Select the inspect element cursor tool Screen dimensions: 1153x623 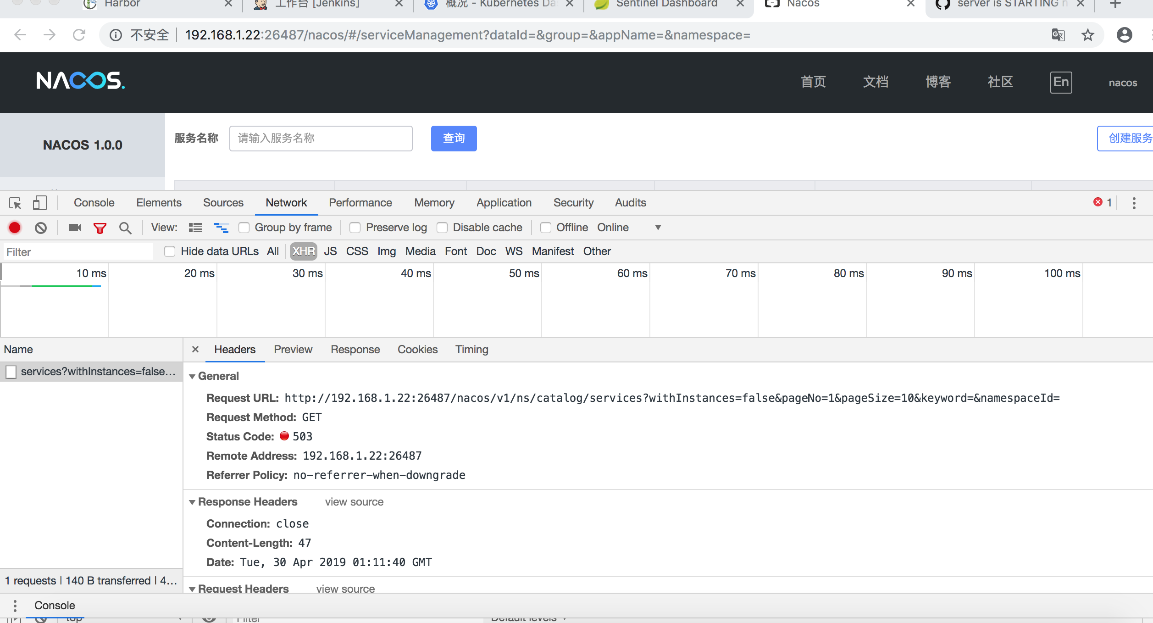16,202
